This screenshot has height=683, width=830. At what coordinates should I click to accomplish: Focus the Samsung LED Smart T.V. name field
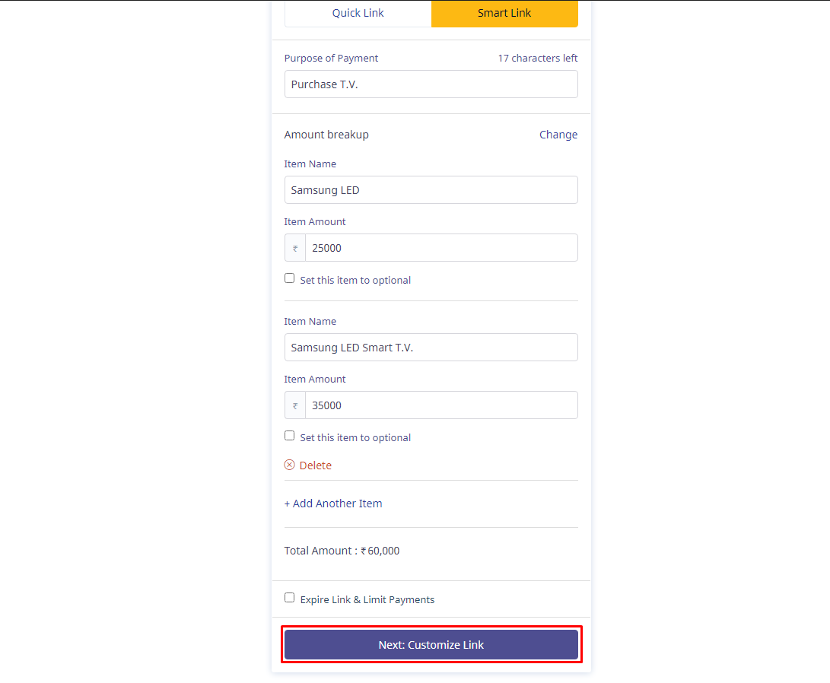click(x=431, y=348)
